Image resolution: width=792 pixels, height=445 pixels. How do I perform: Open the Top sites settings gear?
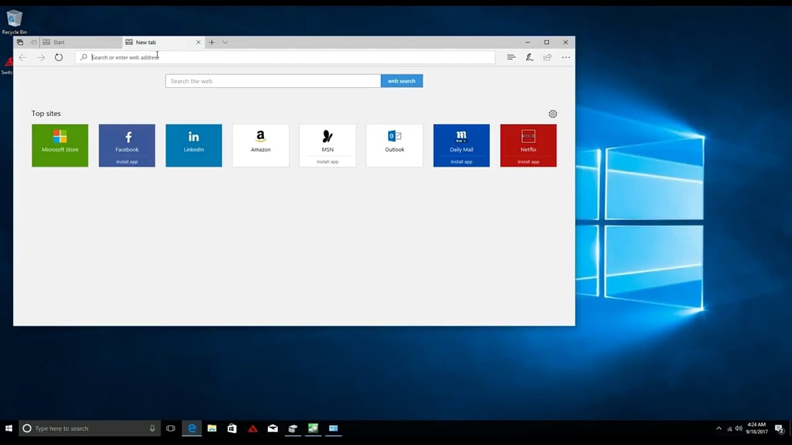552,113
